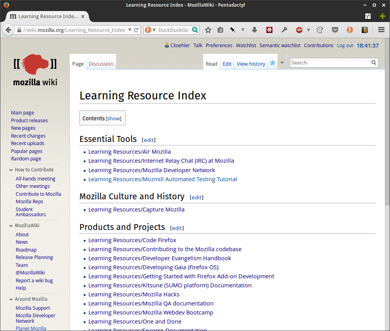
Task: Open the dropdown arrow next to the pushpin
Action: (x=243, y=30)
